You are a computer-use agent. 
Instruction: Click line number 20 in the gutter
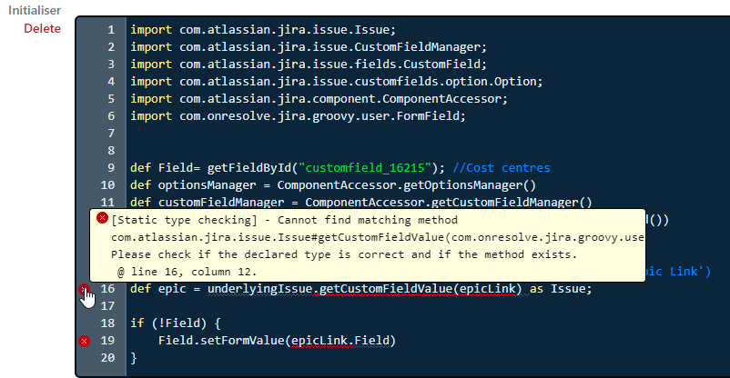click(107, 358)
